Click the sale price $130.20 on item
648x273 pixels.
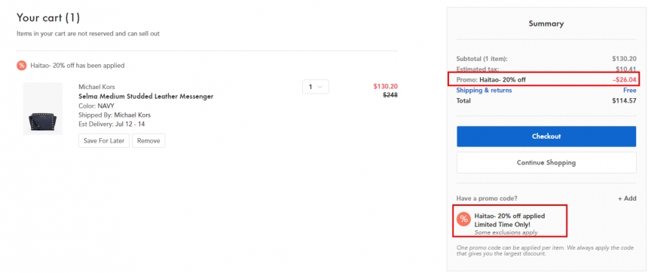pos(385,87)
